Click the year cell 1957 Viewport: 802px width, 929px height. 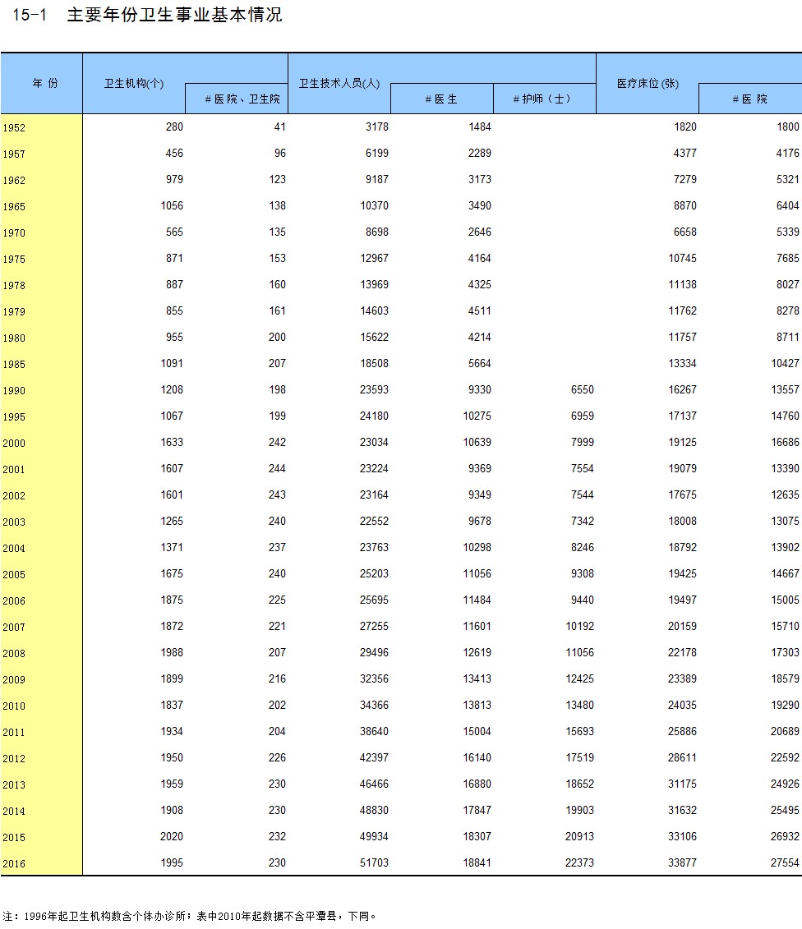point(14,154)
